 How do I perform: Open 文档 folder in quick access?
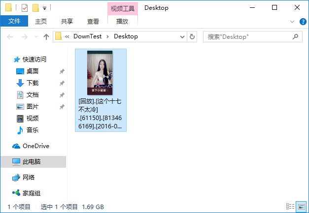(28, 95)
